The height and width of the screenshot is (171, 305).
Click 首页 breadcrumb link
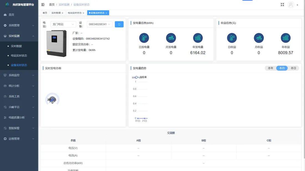pos(52,5)
